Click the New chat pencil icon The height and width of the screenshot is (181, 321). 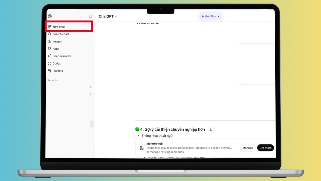49,27
